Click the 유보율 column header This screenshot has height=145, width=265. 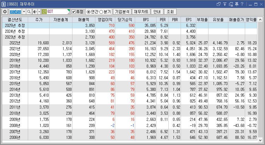(218, 20)
